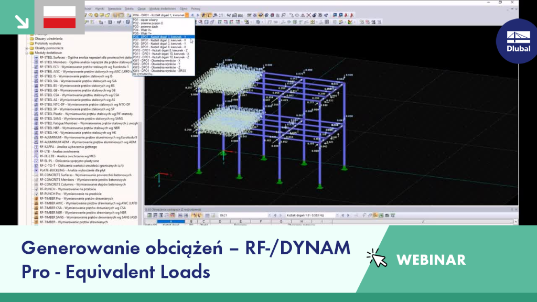This screenshot has width=537, height=302.
Task: Open the Kształt drgań 1 mode dropdown
Action: (x=337, y=215)
